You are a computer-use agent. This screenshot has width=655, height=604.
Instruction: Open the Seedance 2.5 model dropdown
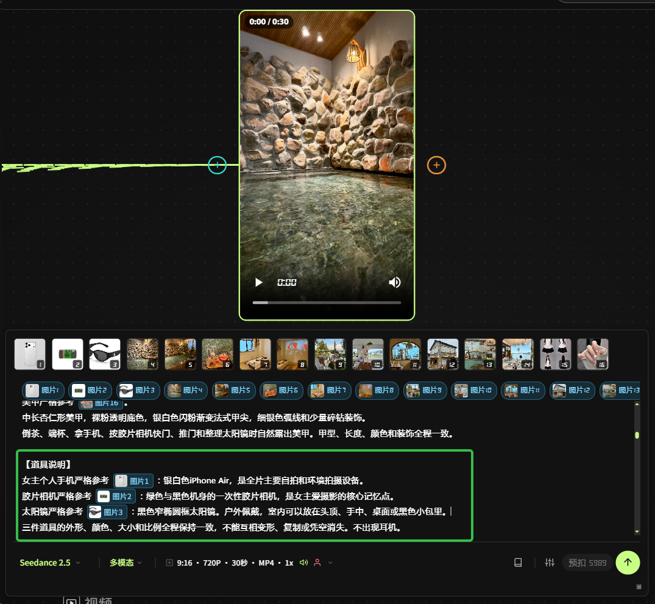click(x=50, y=563)
